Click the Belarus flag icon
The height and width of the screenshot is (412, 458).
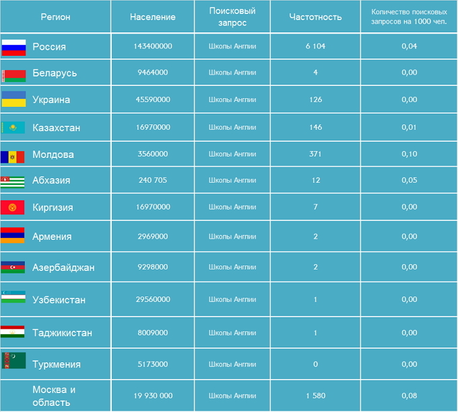pyautogui.click(x=13, y=76)
